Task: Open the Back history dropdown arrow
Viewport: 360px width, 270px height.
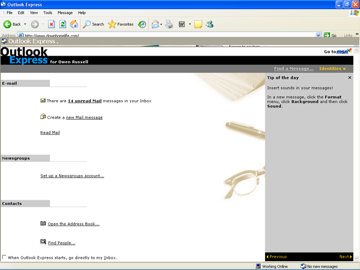Action: (x=25, y=24)
